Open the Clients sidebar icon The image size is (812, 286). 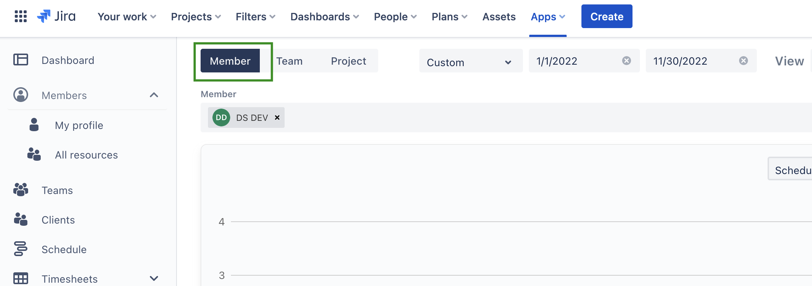point(21,219)
